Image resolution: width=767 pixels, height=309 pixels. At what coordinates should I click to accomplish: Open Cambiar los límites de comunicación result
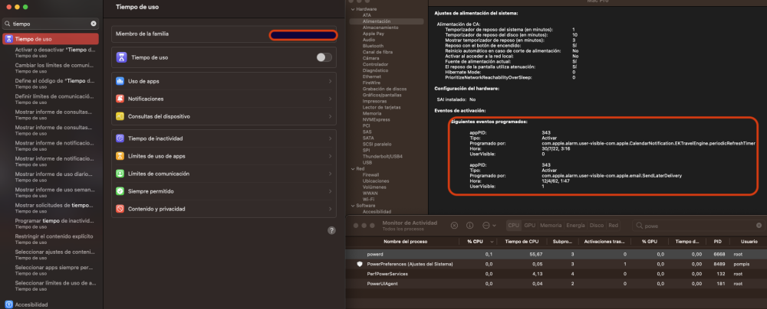[x=54, y=68]
